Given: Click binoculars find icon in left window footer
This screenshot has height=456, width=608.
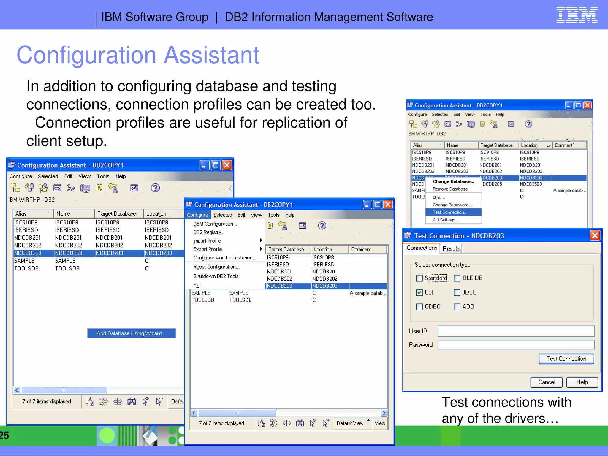Looking at the screenshot, I should pyautogui.click(x=132, y=402).
